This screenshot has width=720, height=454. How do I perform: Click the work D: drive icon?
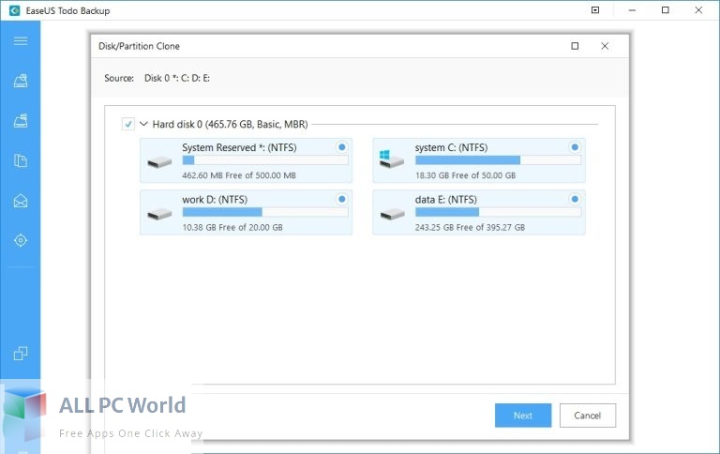click(159, 214)
